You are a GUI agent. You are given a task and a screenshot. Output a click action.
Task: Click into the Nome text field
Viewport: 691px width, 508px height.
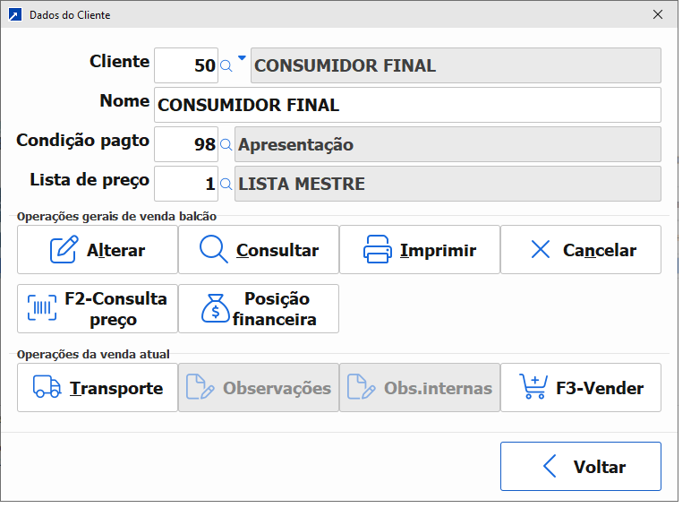click(x=407, y=105)
